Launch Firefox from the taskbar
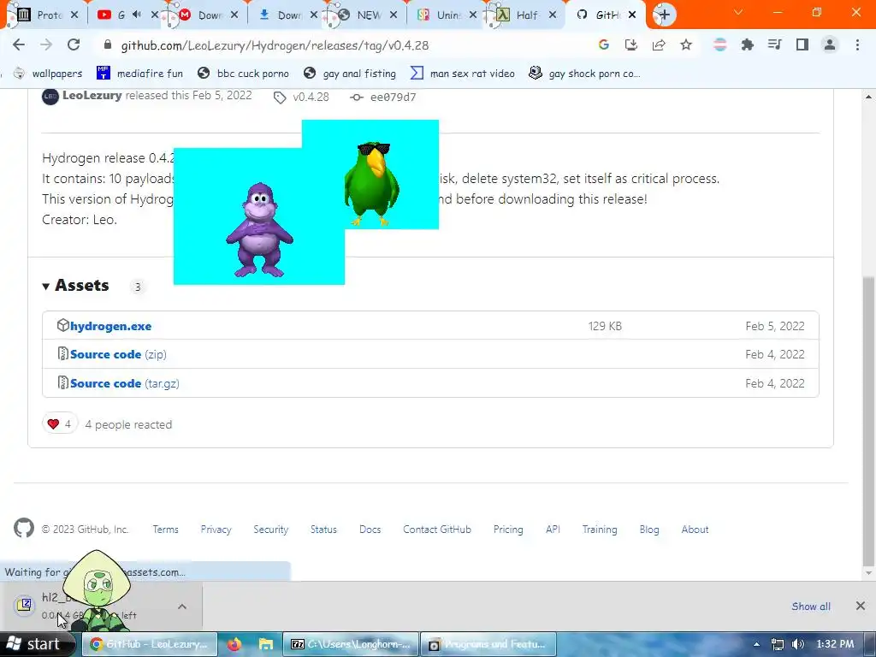This screenshot has height=657, width=876. coord(234,644)
